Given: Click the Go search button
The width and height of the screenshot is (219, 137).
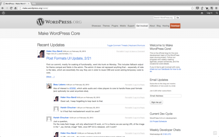Looking at the screenshot, I should pos(178,18).
